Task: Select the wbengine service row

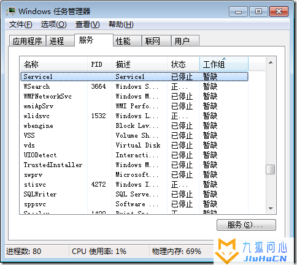Action: point(134,125)
